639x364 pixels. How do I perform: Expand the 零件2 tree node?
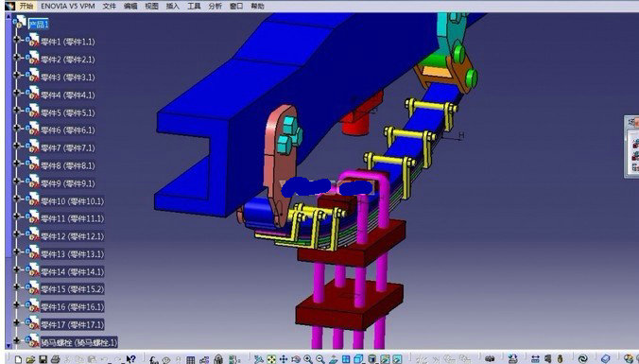[17, 57]
